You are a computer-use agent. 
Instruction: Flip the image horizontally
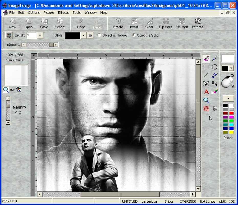[x=165, y=23]
